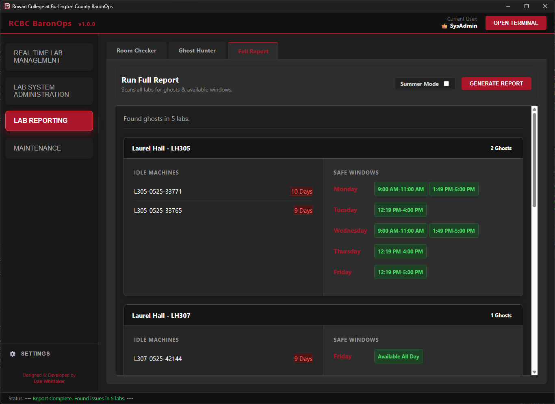The image size is (555, 404).
Task: Select Tuesday's 12:19 PM-4:00 PM safe window
Action: pyautogui.click(x=400, y=210)
